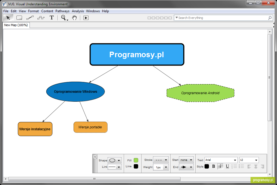Click the vertical scrollbar down arrow

pos(270,174)
